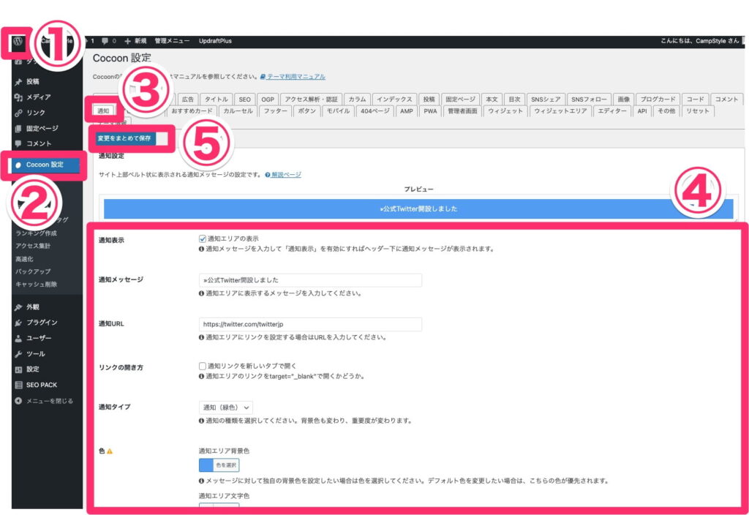Open the 解説ページ help link
The height and width of the screenshot is (515, 749).
coord(283,175)
